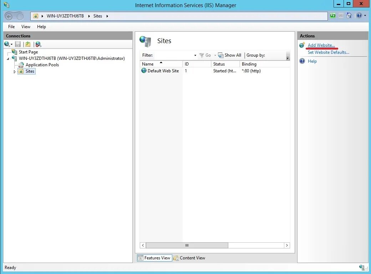The width and height of the screenshot is (371, 274).
Task: Click Sites in address breadcrumb
Action: point(98,16)
